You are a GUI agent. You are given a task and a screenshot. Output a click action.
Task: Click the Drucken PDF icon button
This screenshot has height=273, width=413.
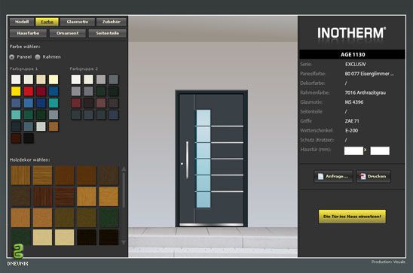point(374,176)
